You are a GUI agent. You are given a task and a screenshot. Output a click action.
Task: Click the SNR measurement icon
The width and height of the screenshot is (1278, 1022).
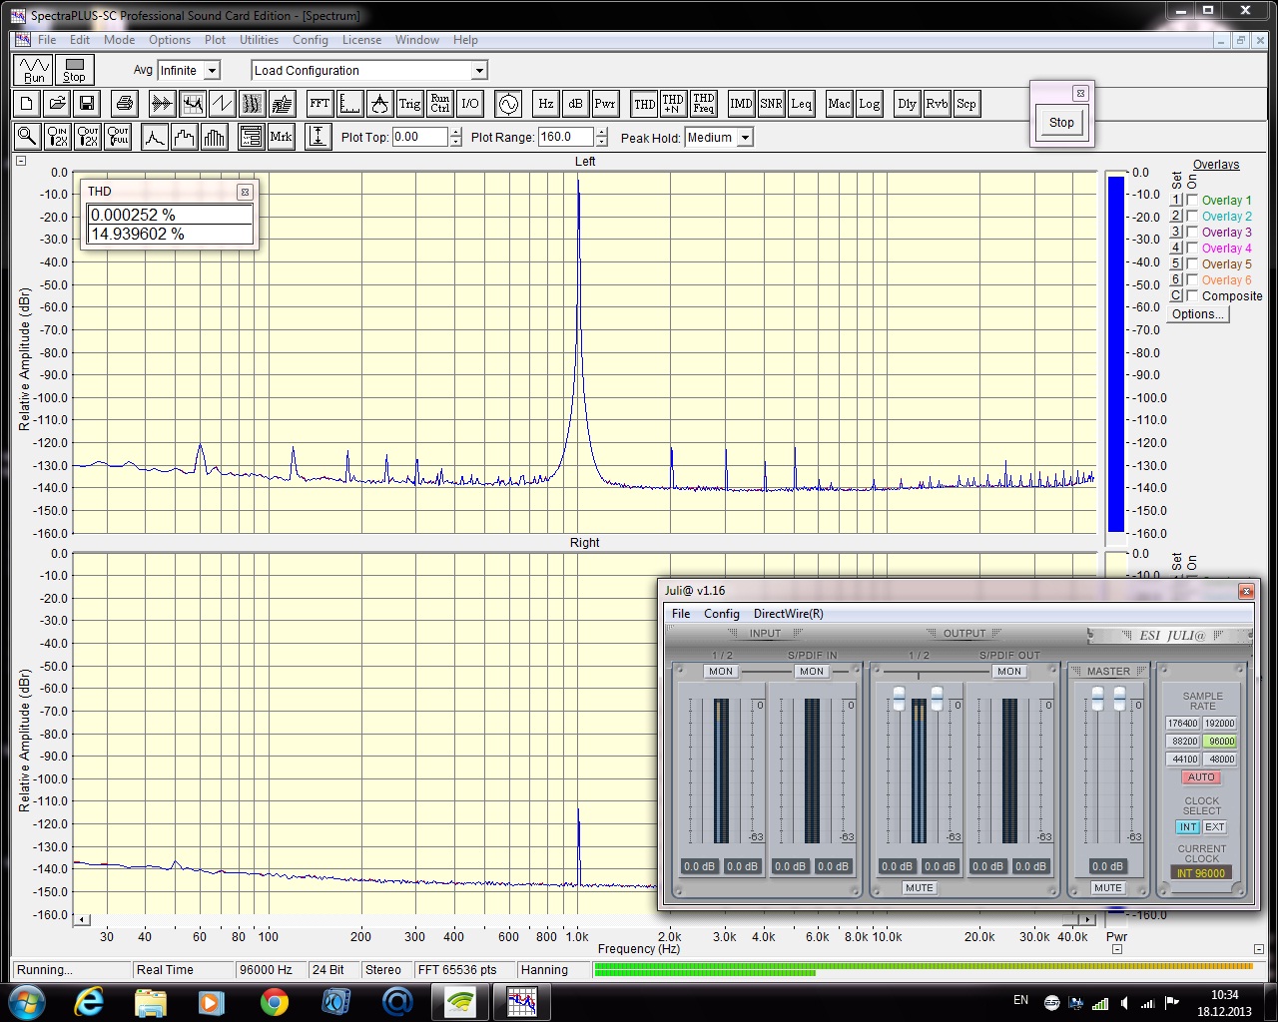click(x=771, y=104)
